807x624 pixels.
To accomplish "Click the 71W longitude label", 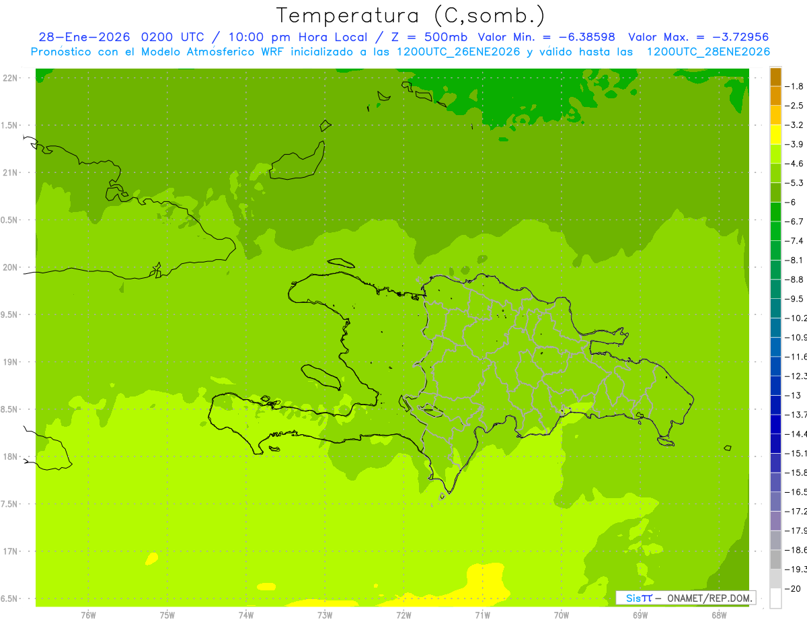I will [482, 615].
